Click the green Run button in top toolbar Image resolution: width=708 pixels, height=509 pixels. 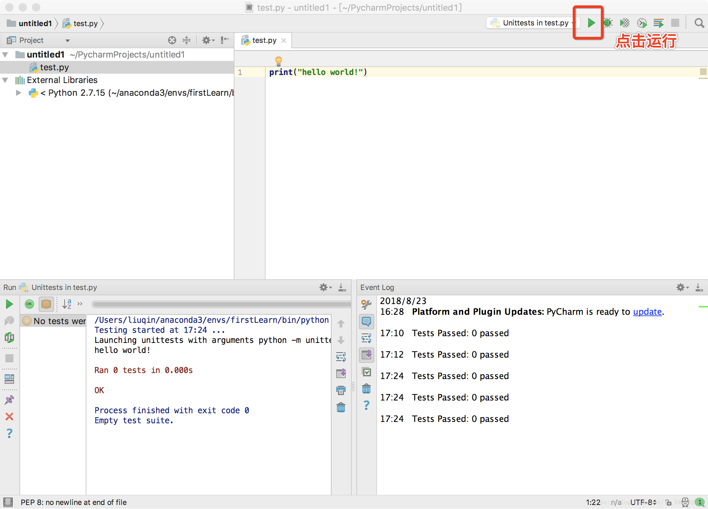coord(591,23)
